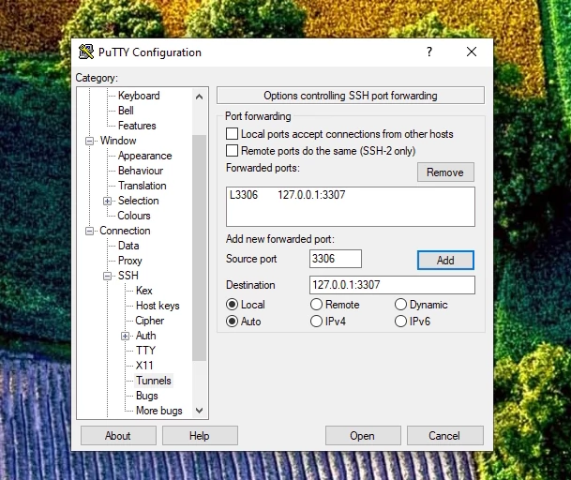The height and width of the screenshot is (480, 571).
Task: Open the Appearance settings
Action: [144, 156]
